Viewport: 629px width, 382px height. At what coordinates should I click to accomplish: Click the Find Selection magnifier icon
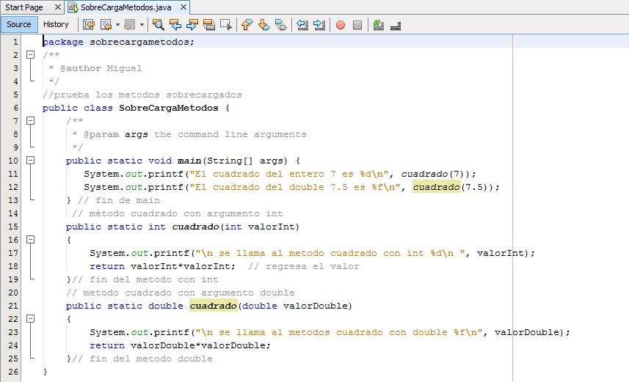tap(158, 24)
